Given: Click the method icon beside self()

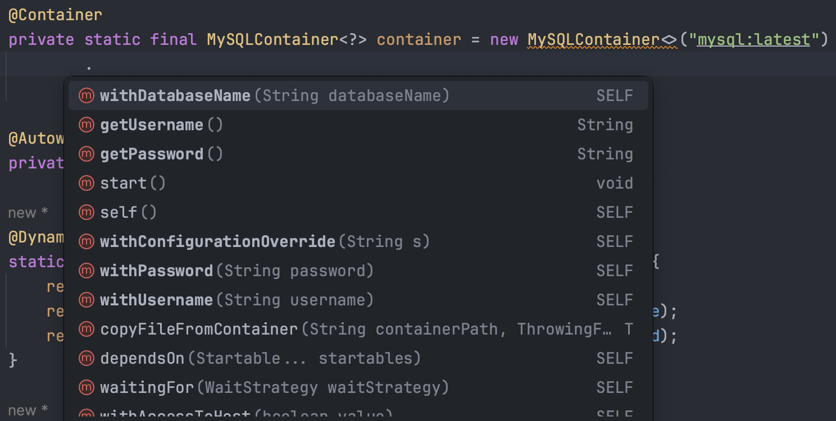Looking at the screenshot, I should point(86,213).
